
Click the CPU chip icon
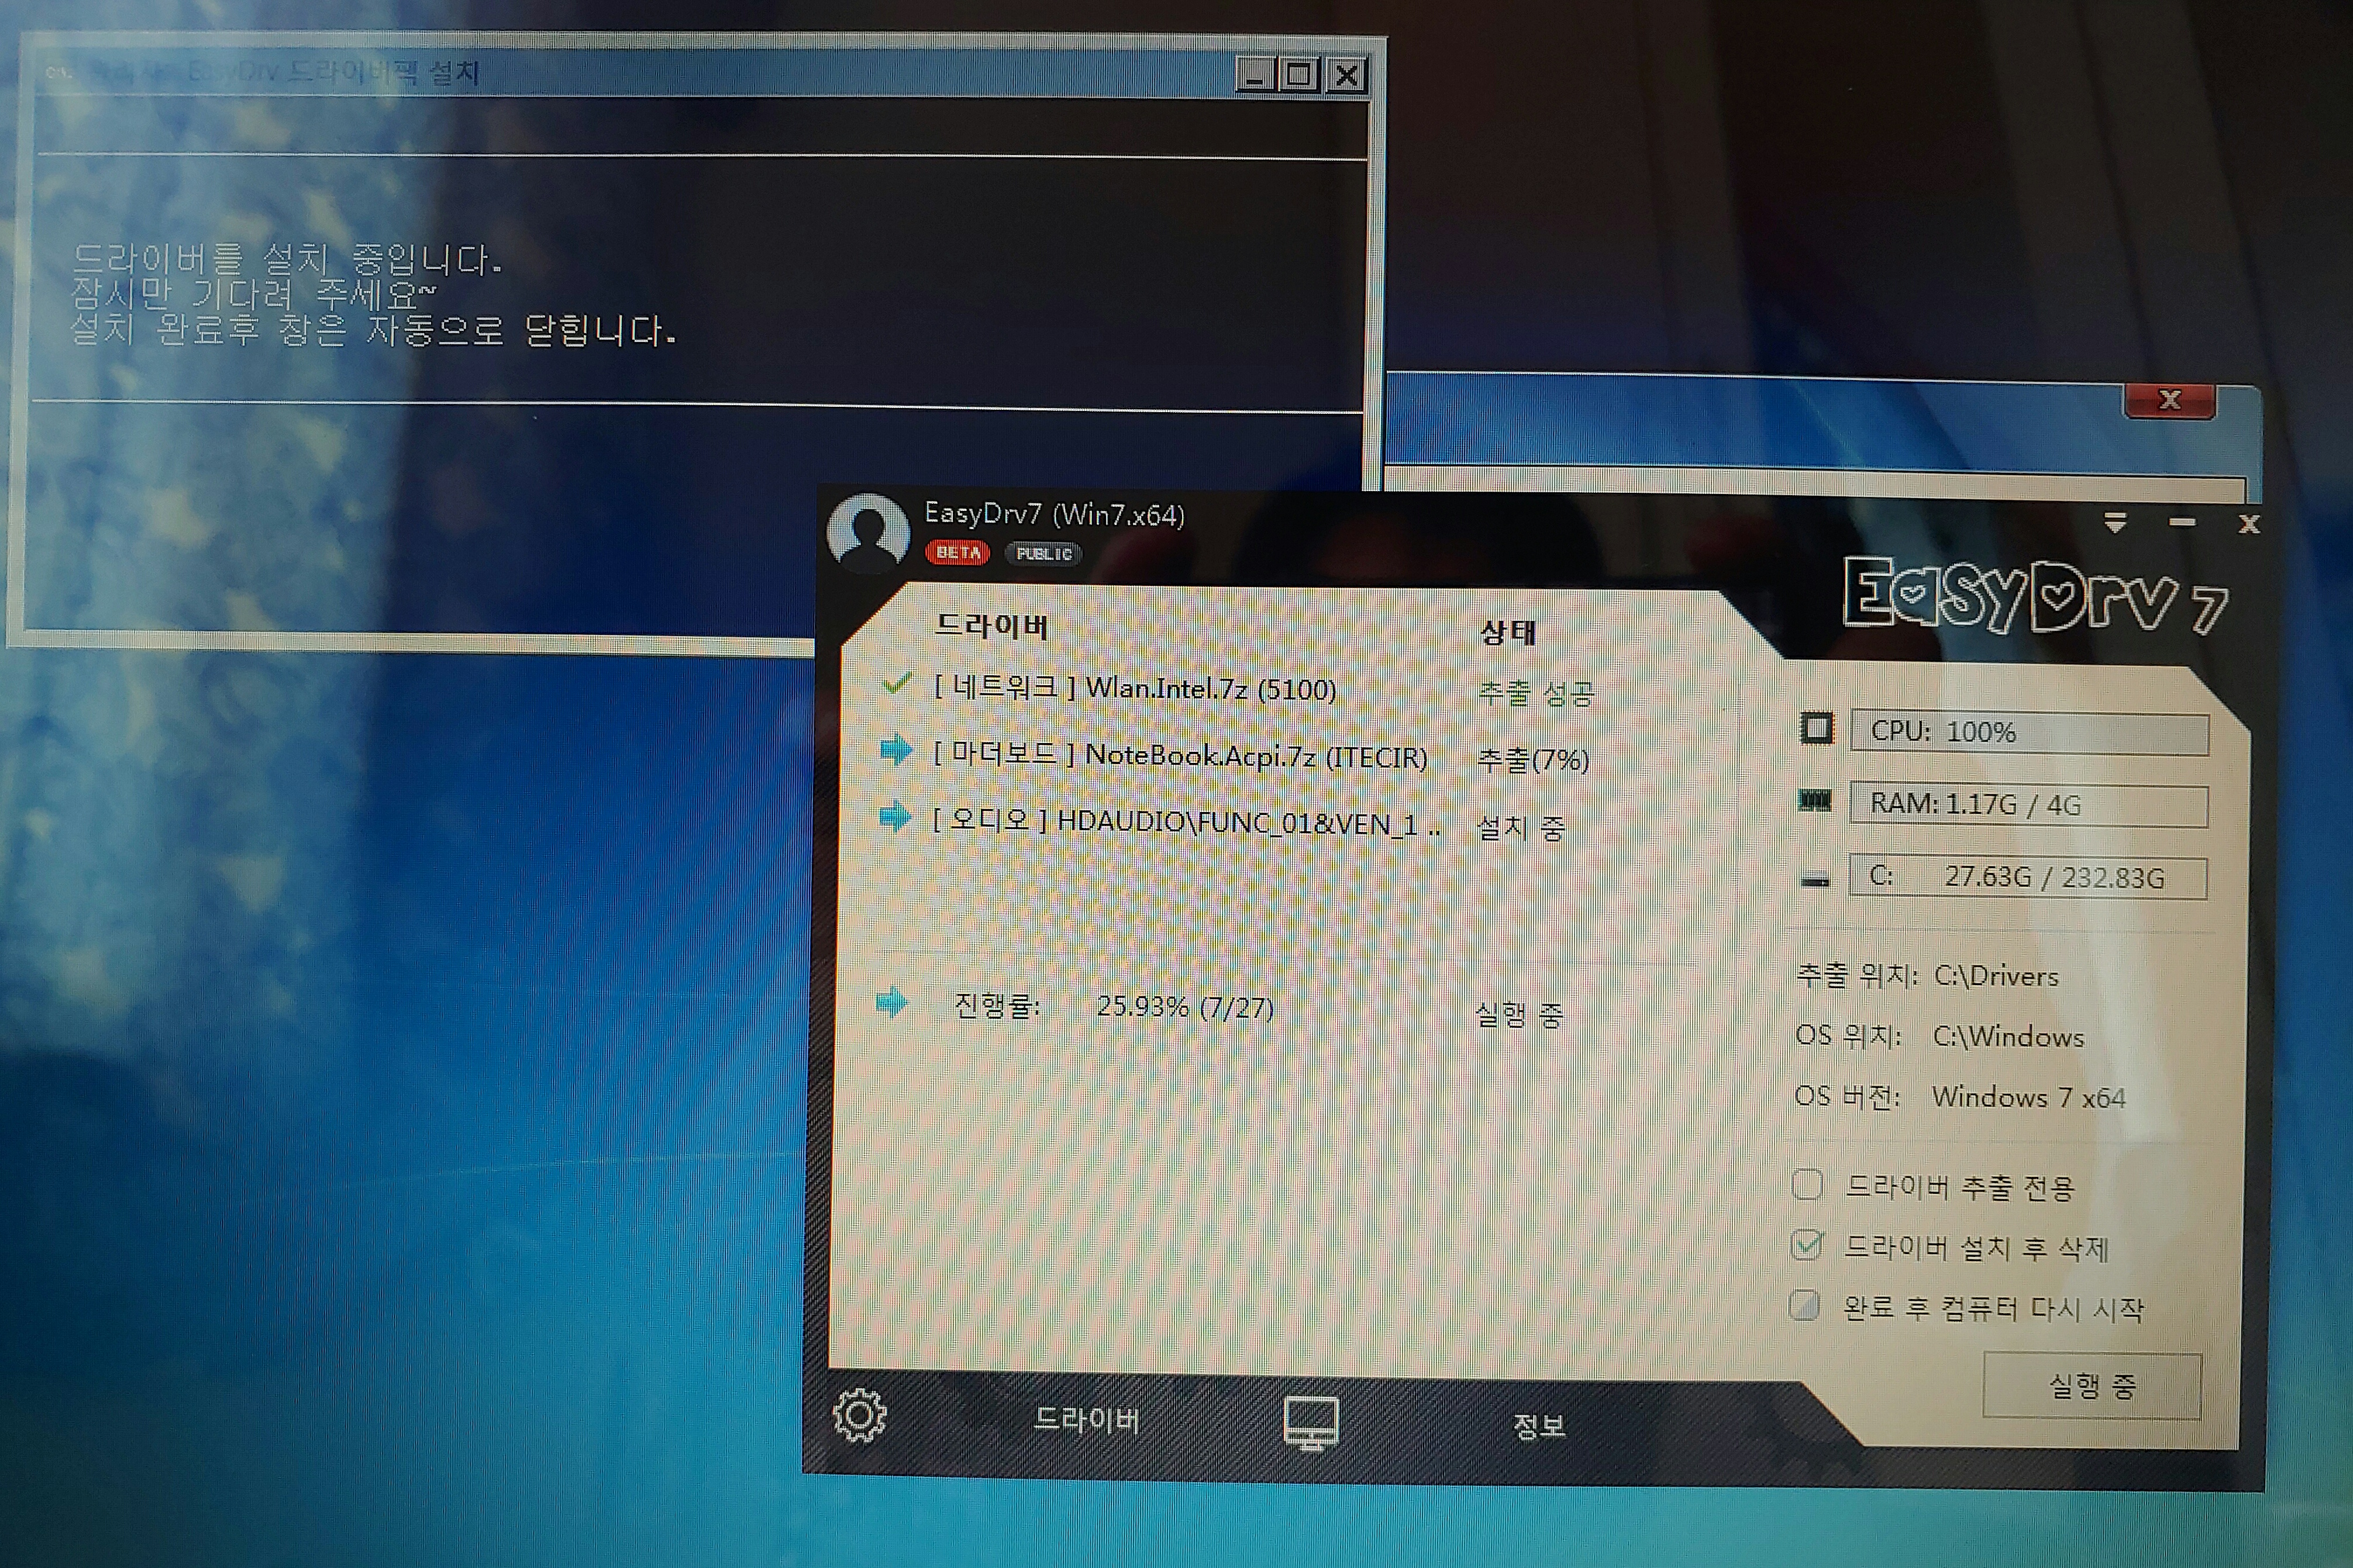tap(1817, 727)
